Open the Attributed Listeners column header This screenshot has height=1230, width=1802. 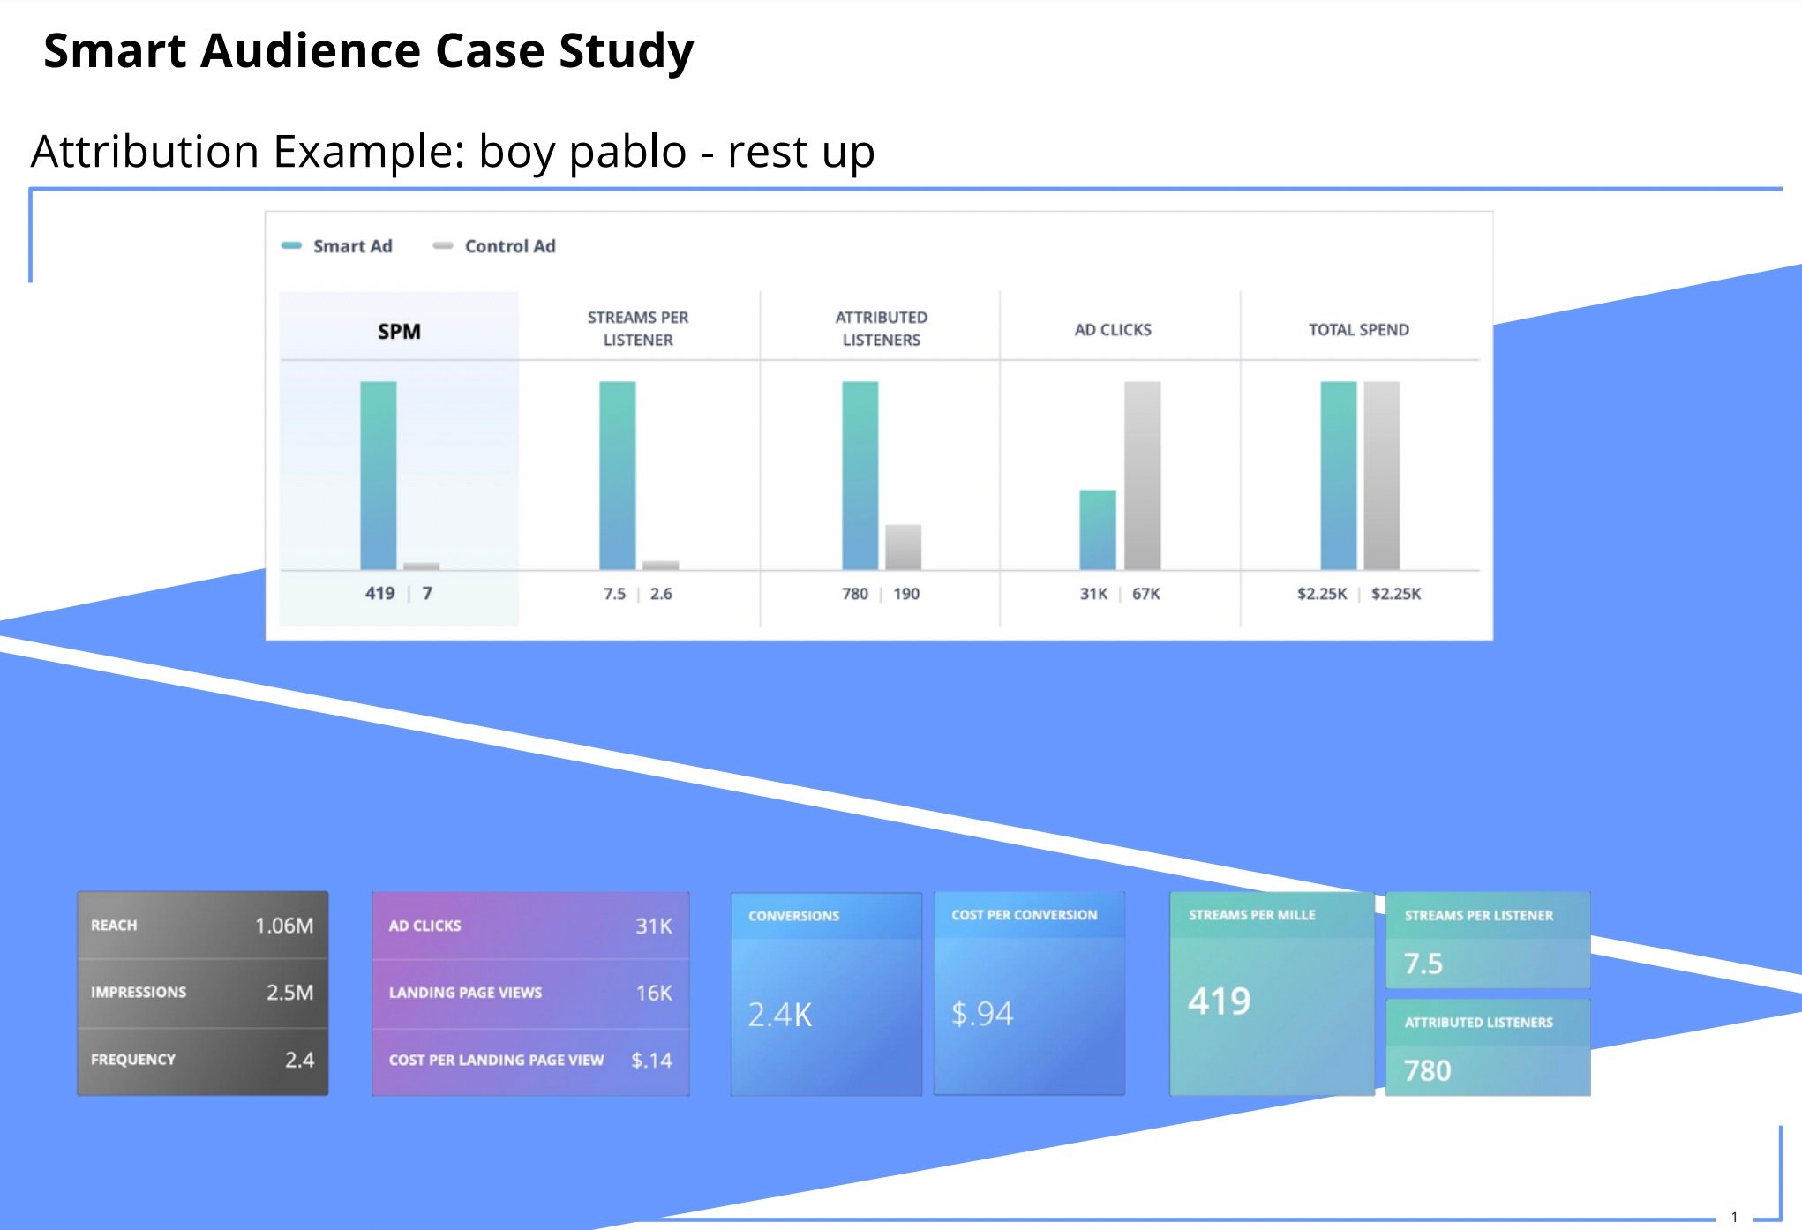point(881,328)
